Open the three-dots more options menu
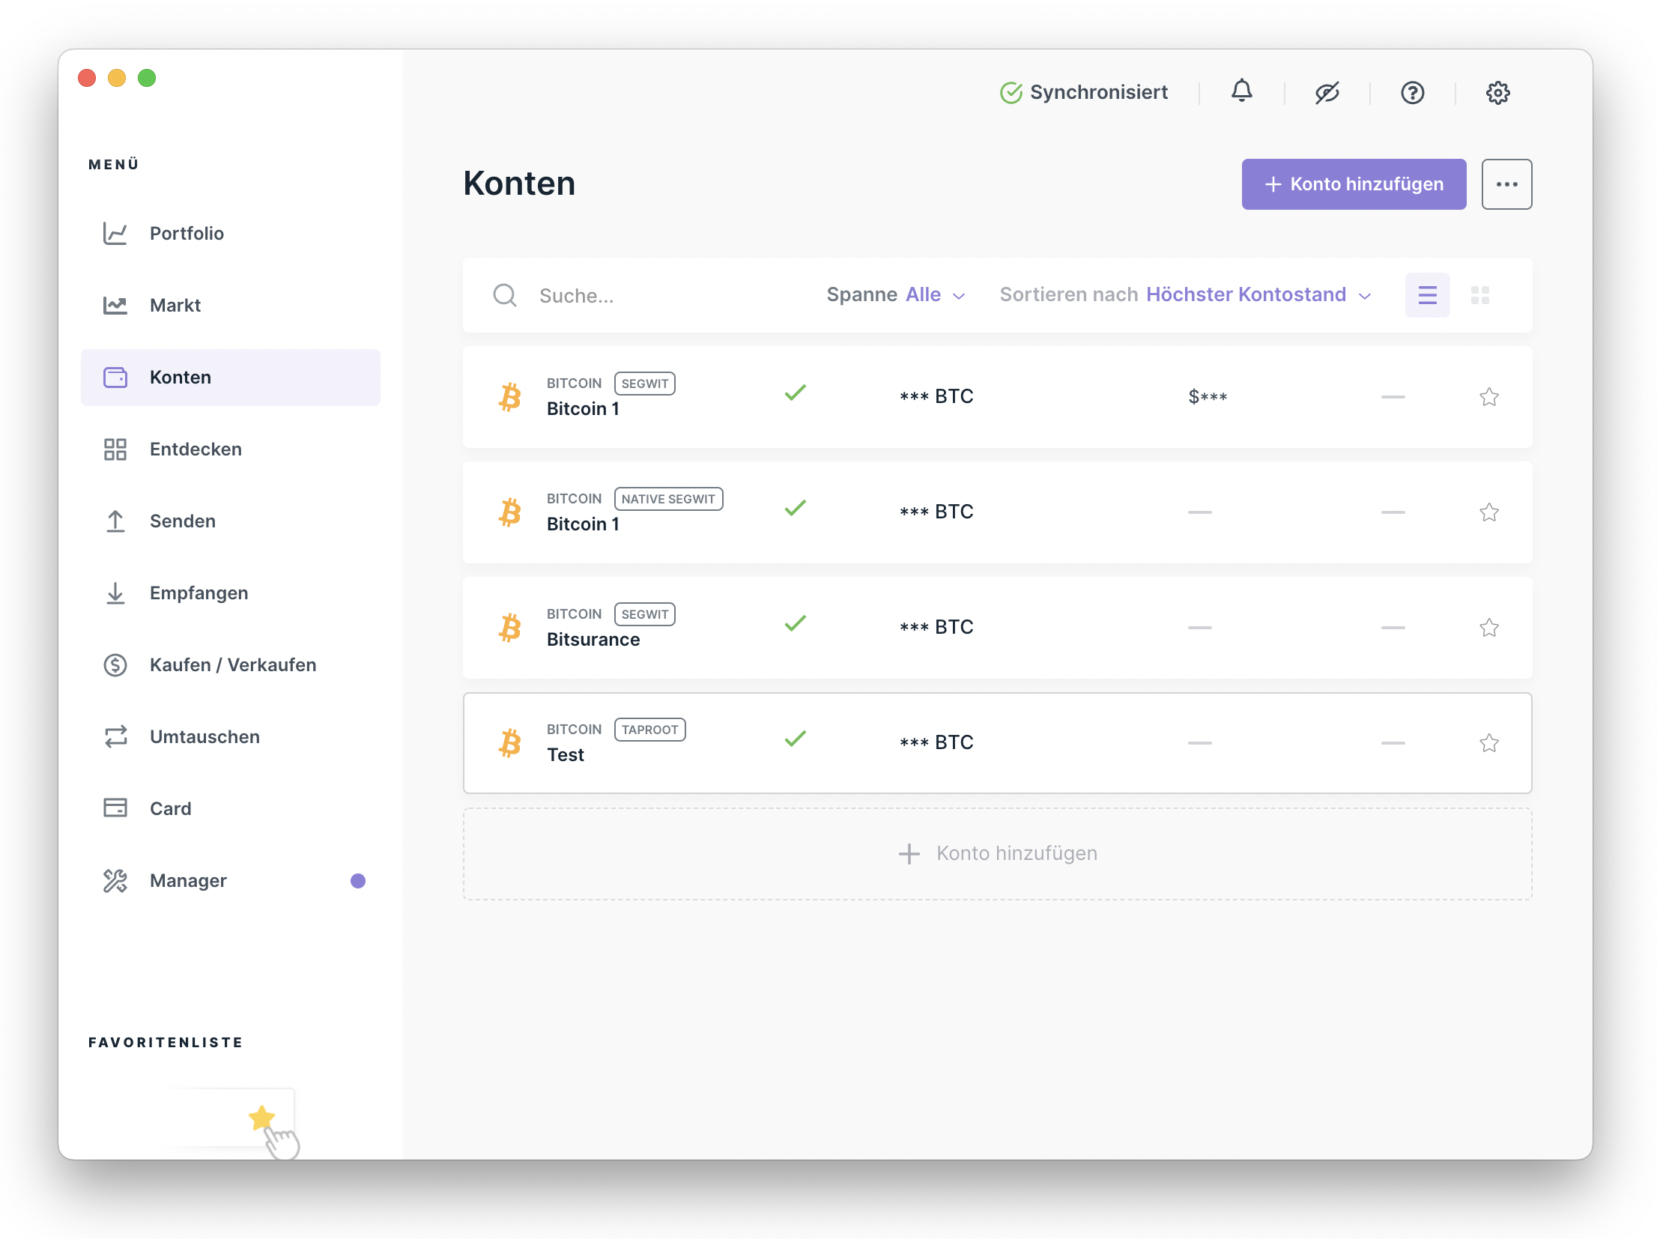Viewport: 1657px width, 1239px height. click(1506, 184)
